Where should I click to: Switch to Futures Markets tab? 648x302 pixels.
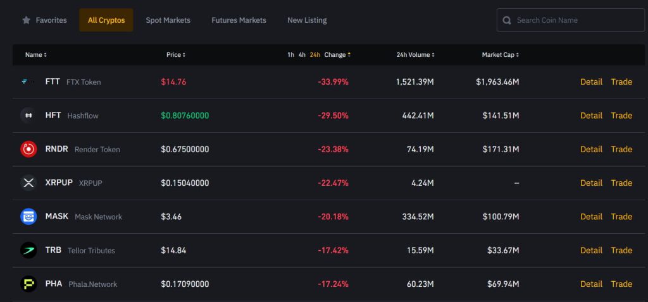239,20
